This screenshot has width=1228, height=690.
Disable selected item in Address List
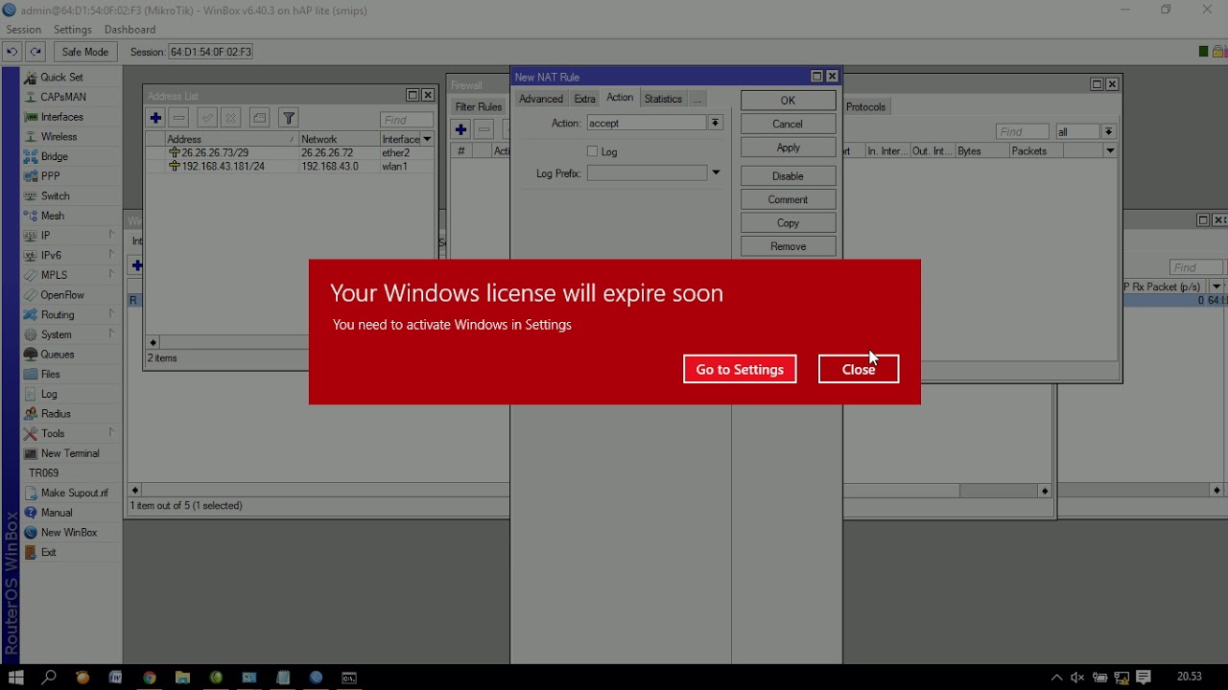[x=231, y=118]
